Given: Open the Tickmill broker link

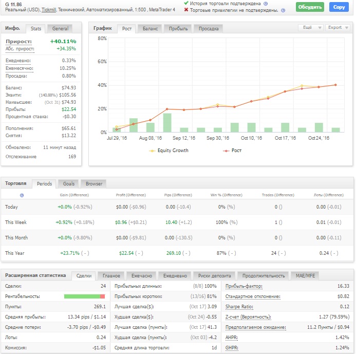Looking at the screenshot, I should 49,10.
